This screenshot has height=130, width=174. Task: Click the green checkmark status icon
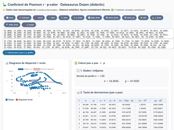(112, 10)
